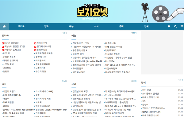The image size is (184, 117).
Task: Open drama 아기가 생겼어요
Action: click(11, 43)
